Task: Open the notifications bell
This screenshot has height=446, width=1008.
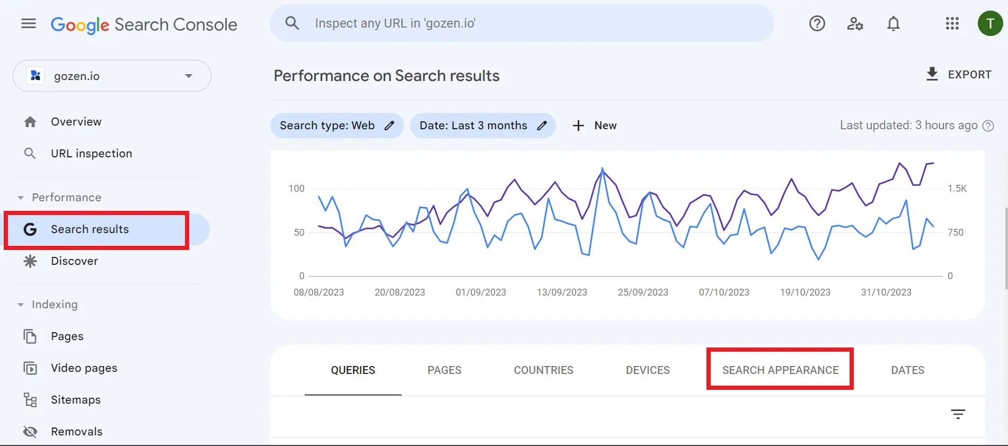Action: coord(894,24)
